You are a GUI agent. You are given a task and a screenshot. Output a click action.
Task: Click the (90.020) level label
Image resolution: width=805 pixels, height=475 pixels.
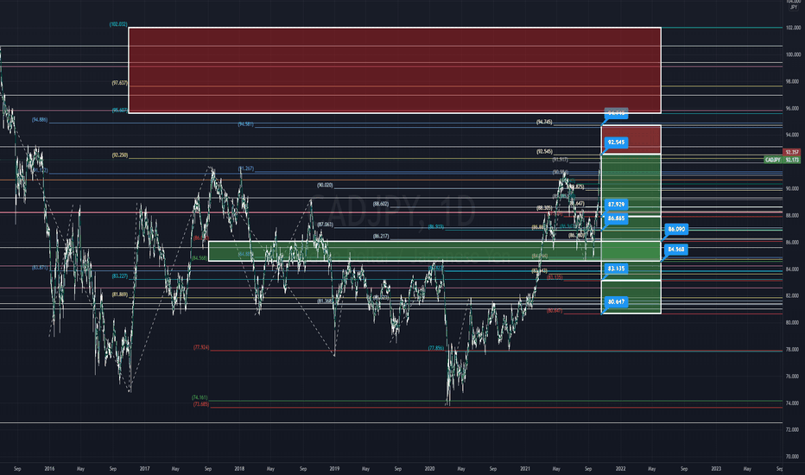(x=325, y=186)
